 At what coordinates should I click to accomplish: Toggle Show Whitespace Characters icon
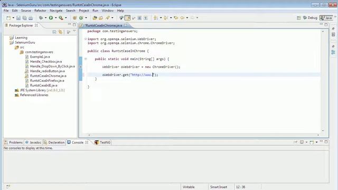[x=146, y=18]
